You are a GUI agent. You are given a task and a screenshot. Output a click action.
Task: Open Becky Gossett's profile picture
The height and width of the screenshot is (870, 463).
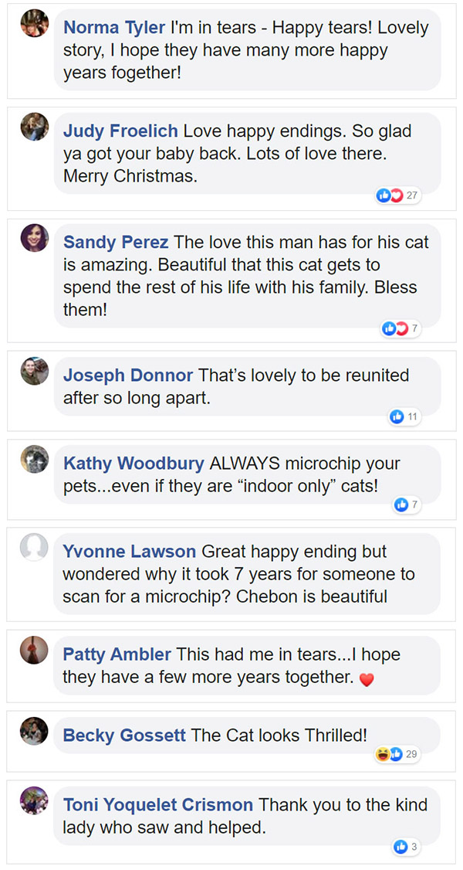tap(34, 731)
